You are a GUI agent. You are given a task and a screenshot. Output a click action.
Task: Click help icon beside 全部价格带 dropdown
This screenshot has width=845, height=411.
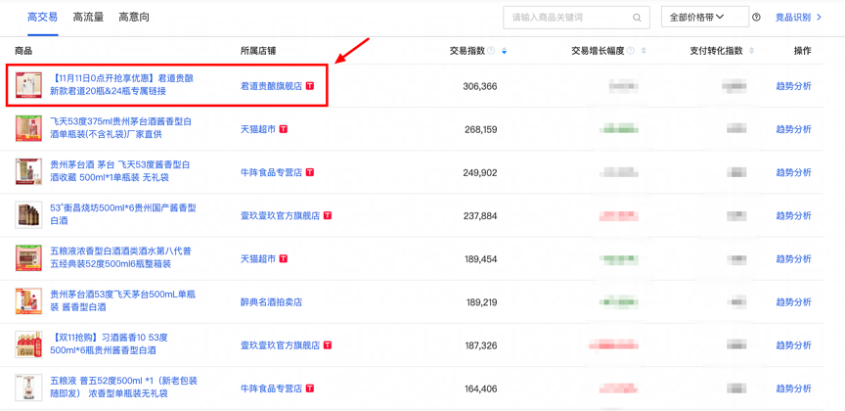click(756, 18)
